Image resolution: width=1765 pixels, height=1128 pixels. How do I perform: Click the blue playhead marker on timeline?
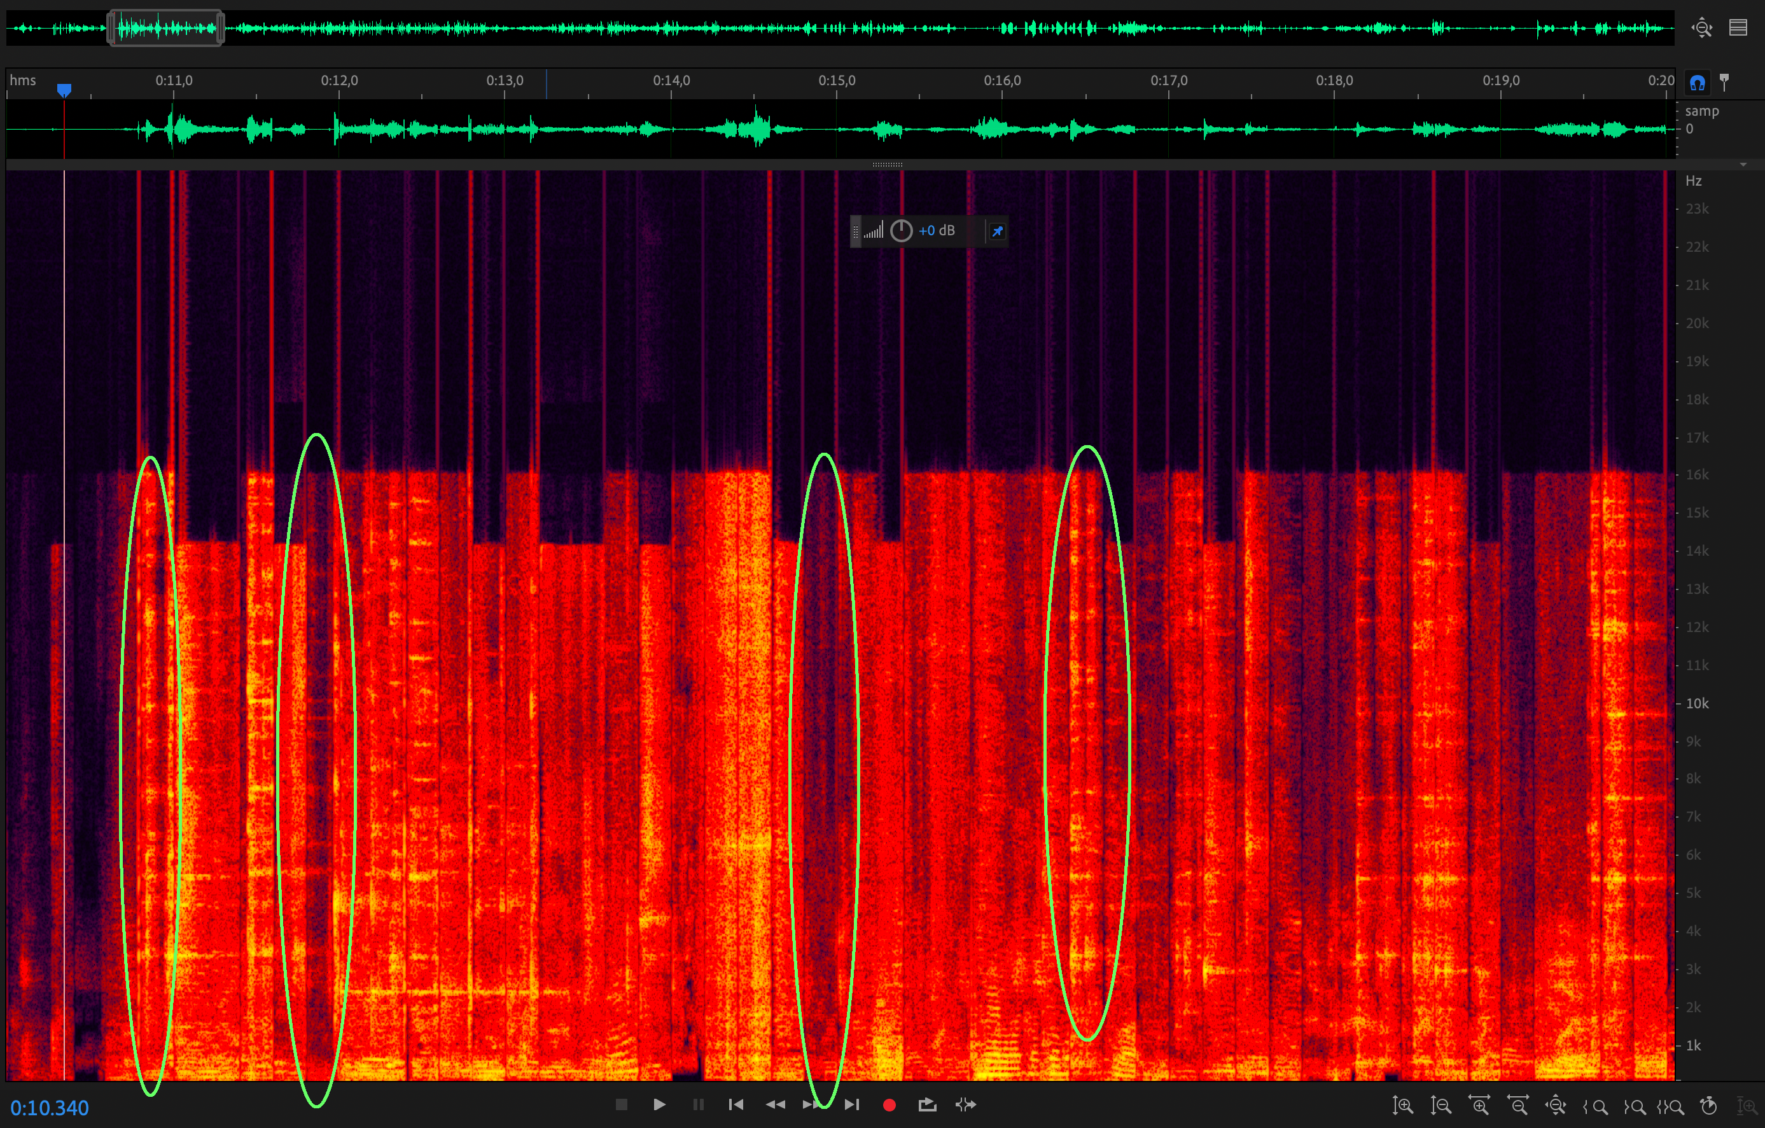[64, 90]
